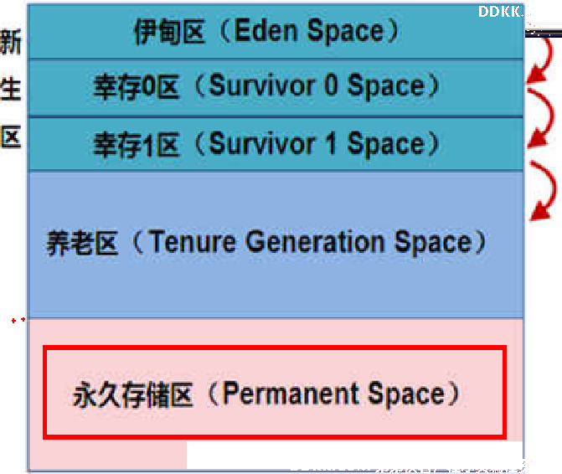
Task: Click the 伊甸区 Chinese label text
Action: (x=170, y=32)
